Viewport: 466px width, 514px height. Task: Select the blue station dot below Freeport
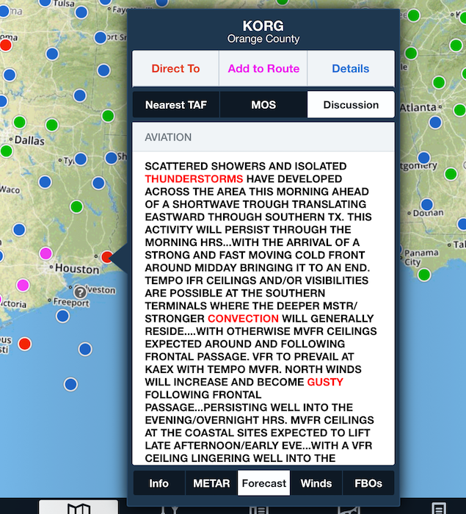62,316
